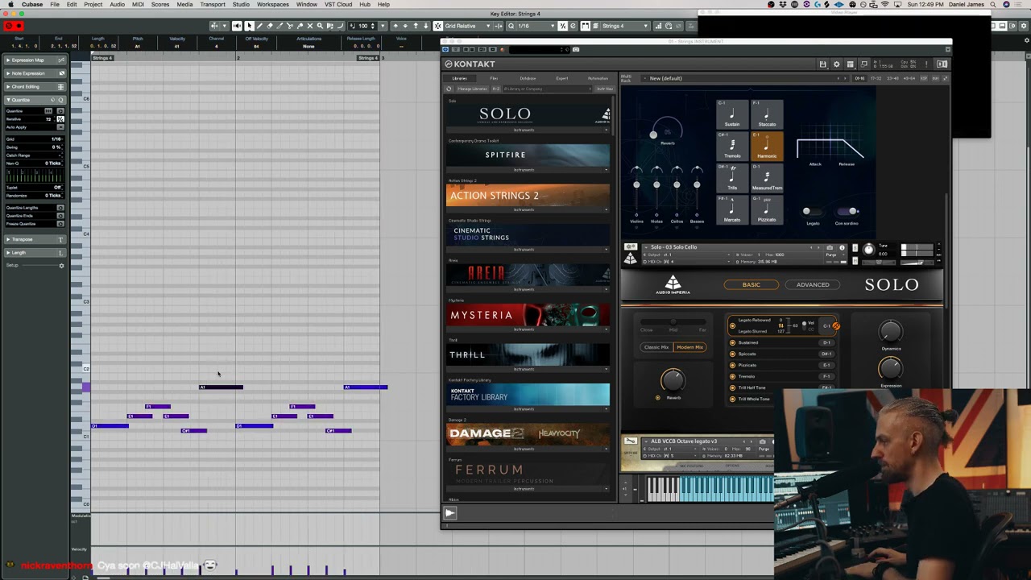The width and height of the screenshot is (1031, 580).
Task: Open the Cinematic Studio Strings library
Action: tap(528, 234)
